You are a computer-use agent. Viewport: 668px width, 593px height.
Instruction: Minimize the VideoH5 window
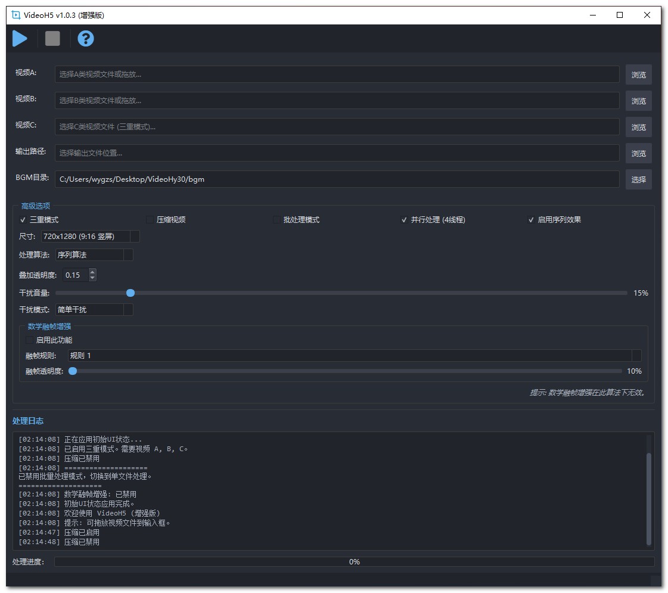[x=592, y=15]
